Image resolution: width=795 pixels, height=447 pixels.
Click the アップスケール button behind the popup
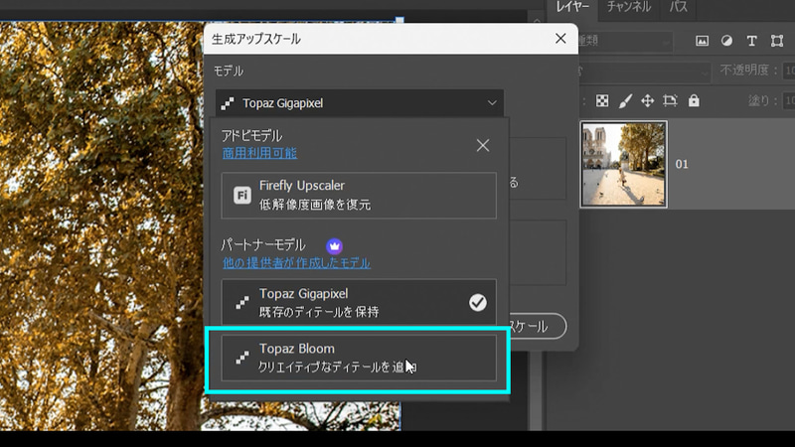pyautogui.click(x=538, y=326)
